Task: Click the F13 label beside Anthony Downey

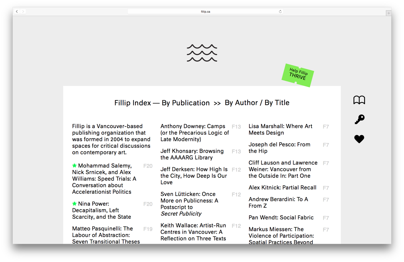Action: coord(236,127)
